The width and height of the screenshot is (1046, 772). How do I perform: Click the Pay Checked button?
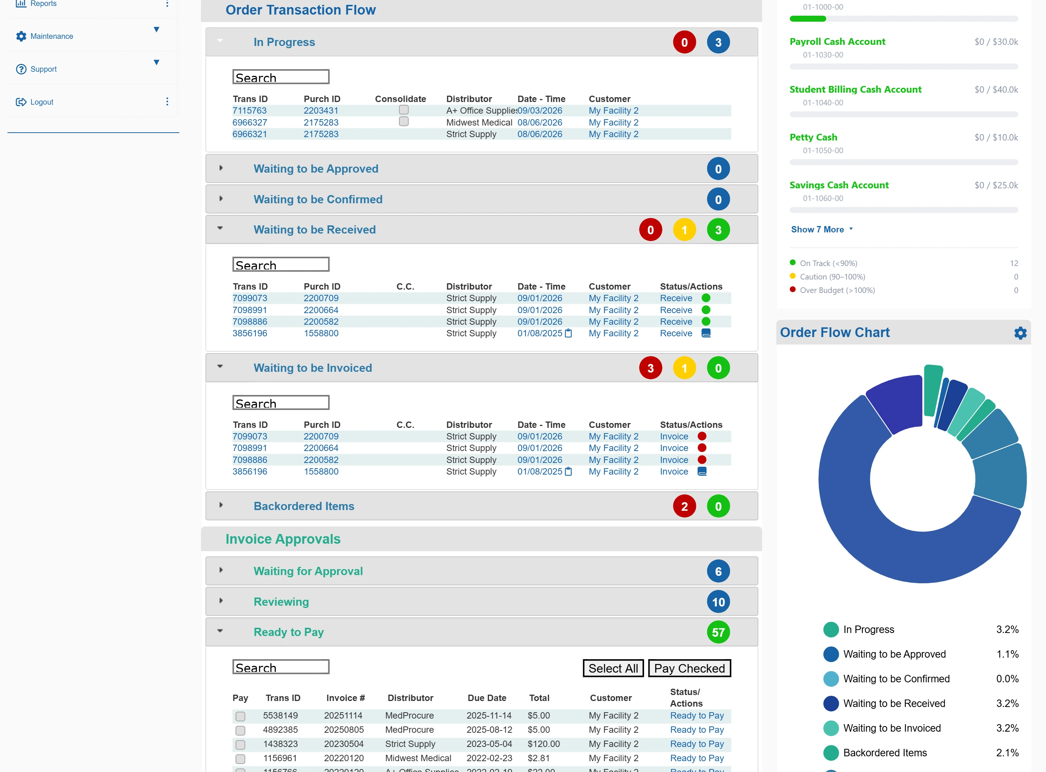click(689, 669)
